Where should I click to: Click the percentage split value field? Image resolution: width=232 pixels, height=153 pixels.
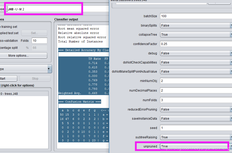click(39, 48)
